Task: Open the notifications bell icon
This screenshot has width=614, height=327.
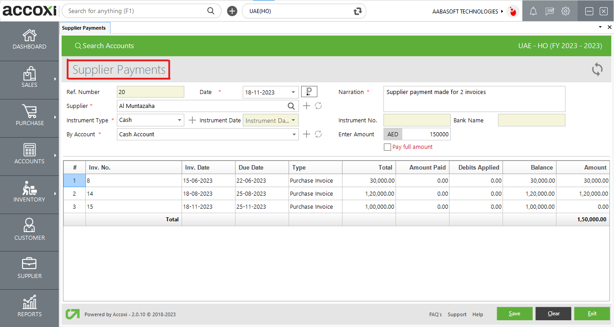Action: click(x=533, y=11)
